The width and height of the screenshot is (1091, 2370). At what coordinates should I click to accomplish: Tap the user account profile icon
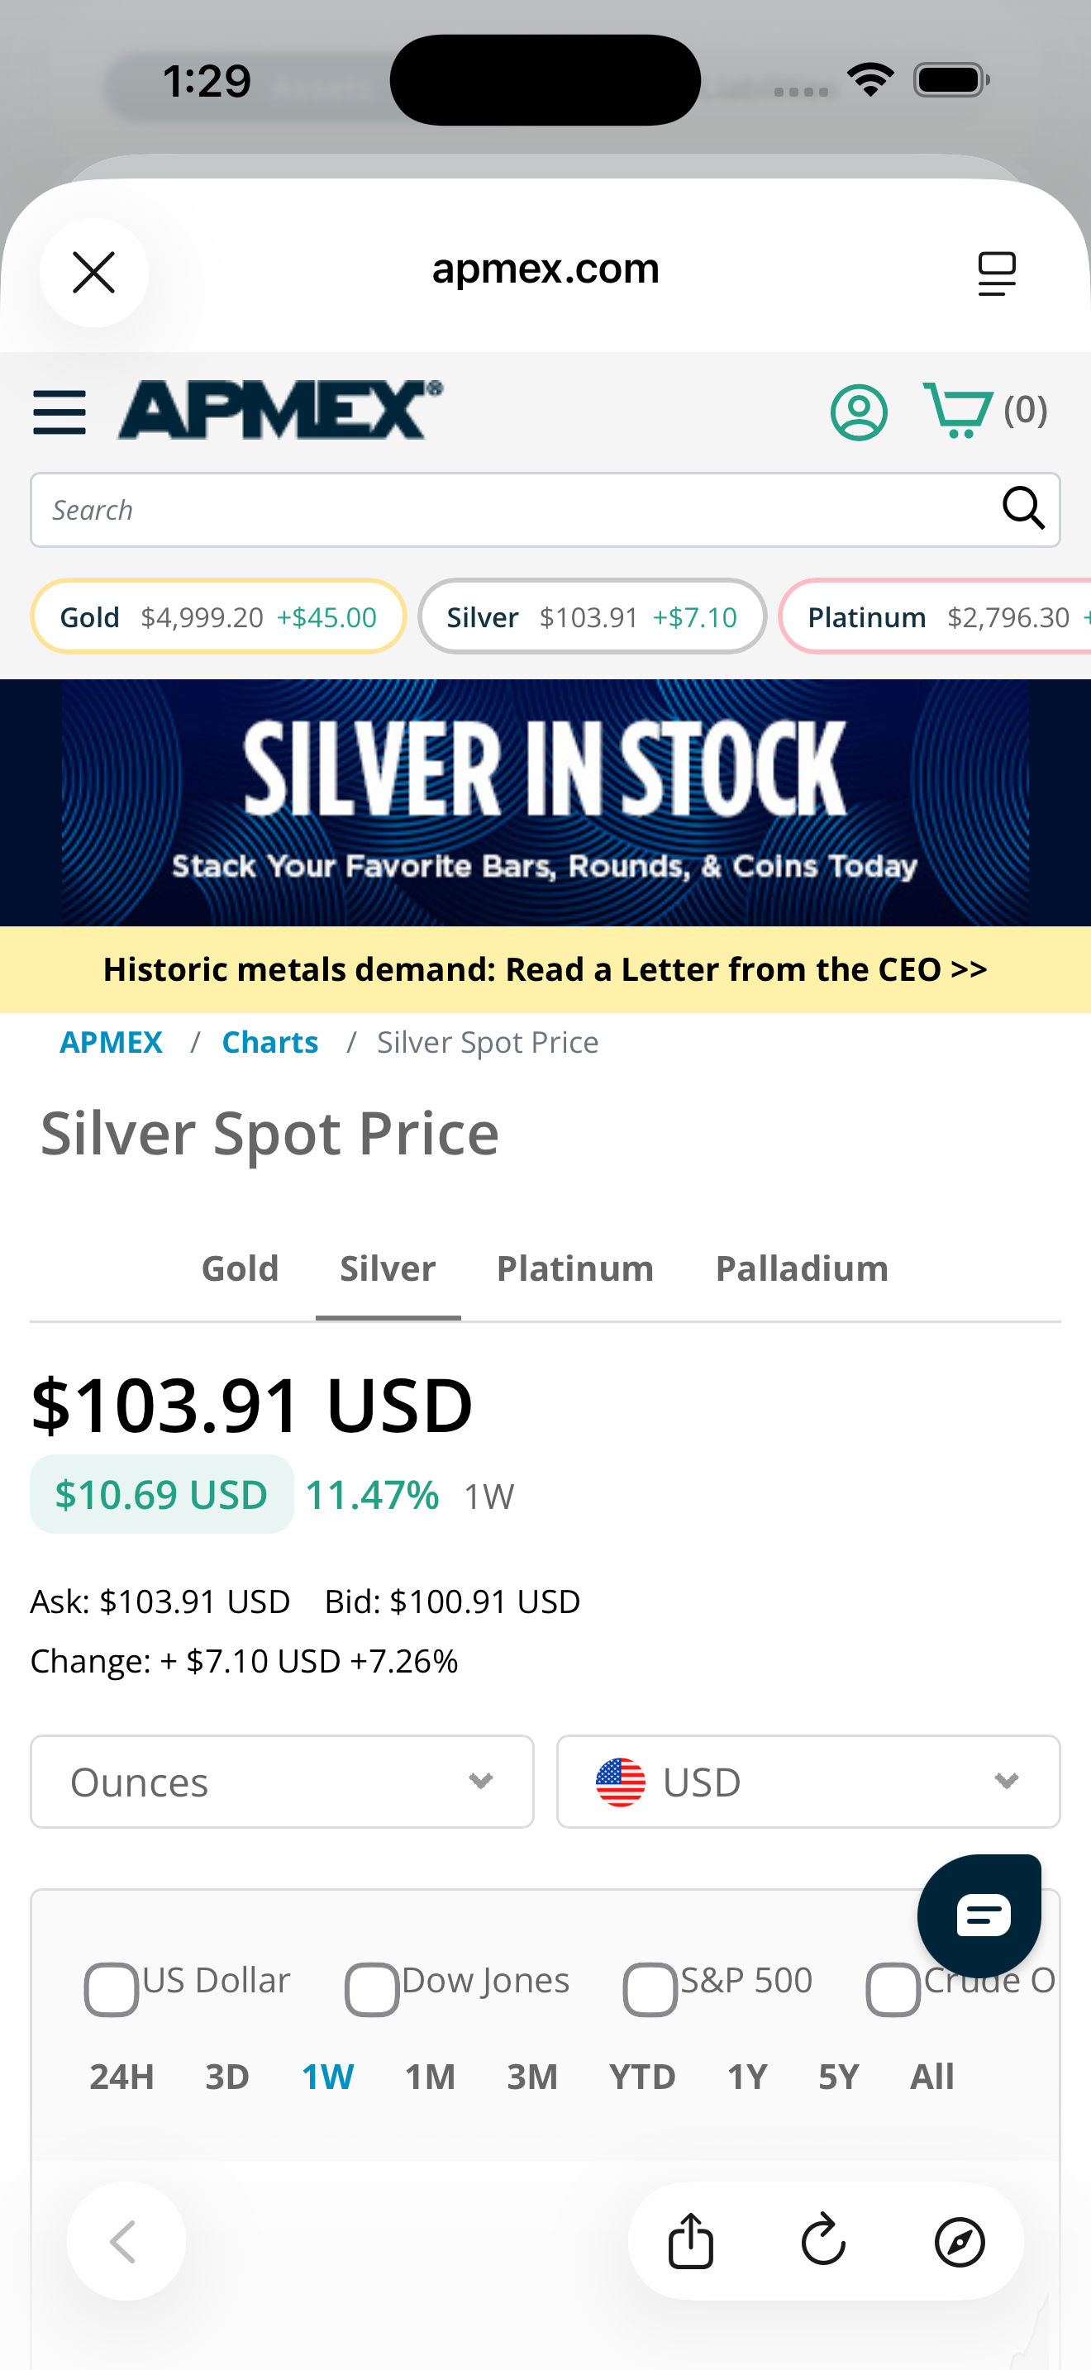[858, 412]
